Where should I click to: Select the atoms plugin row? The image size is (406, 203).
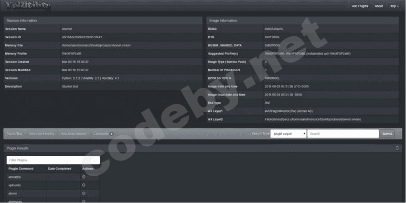pos(53,193)
